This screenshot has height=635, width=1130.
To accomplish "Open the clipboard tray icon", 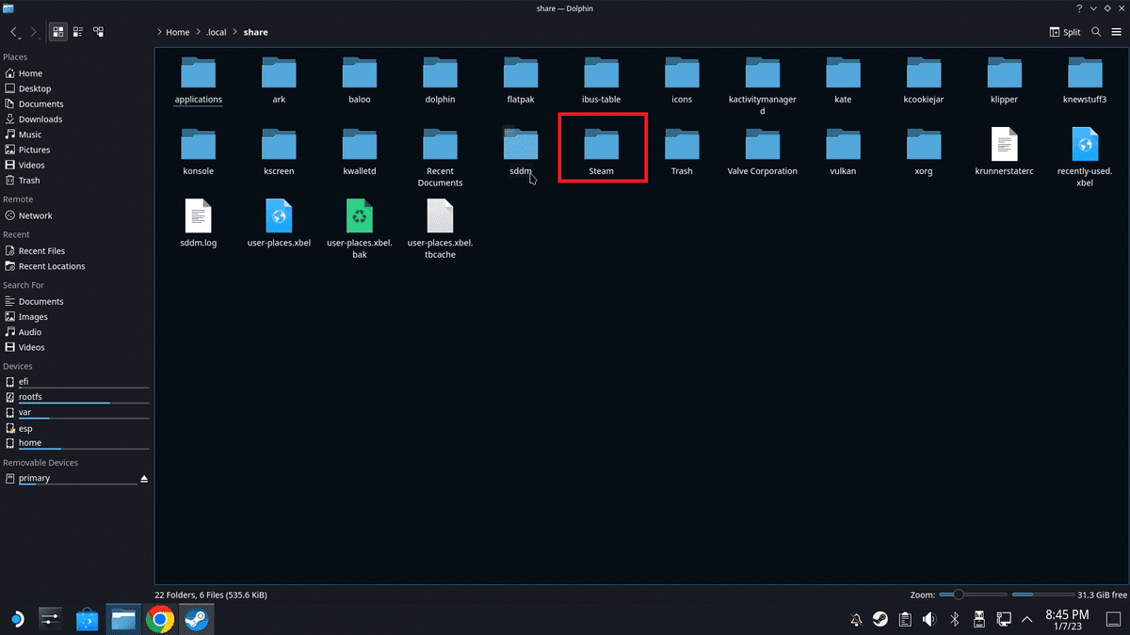I will (905, 619).
